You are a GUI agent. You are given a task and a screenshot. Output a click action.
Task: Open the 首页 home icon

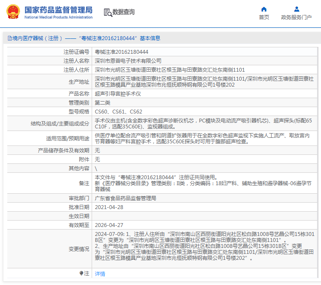pos(264,9)
